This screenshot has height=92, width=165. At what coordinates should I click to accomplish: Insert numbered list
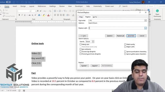tap(60, 11)
